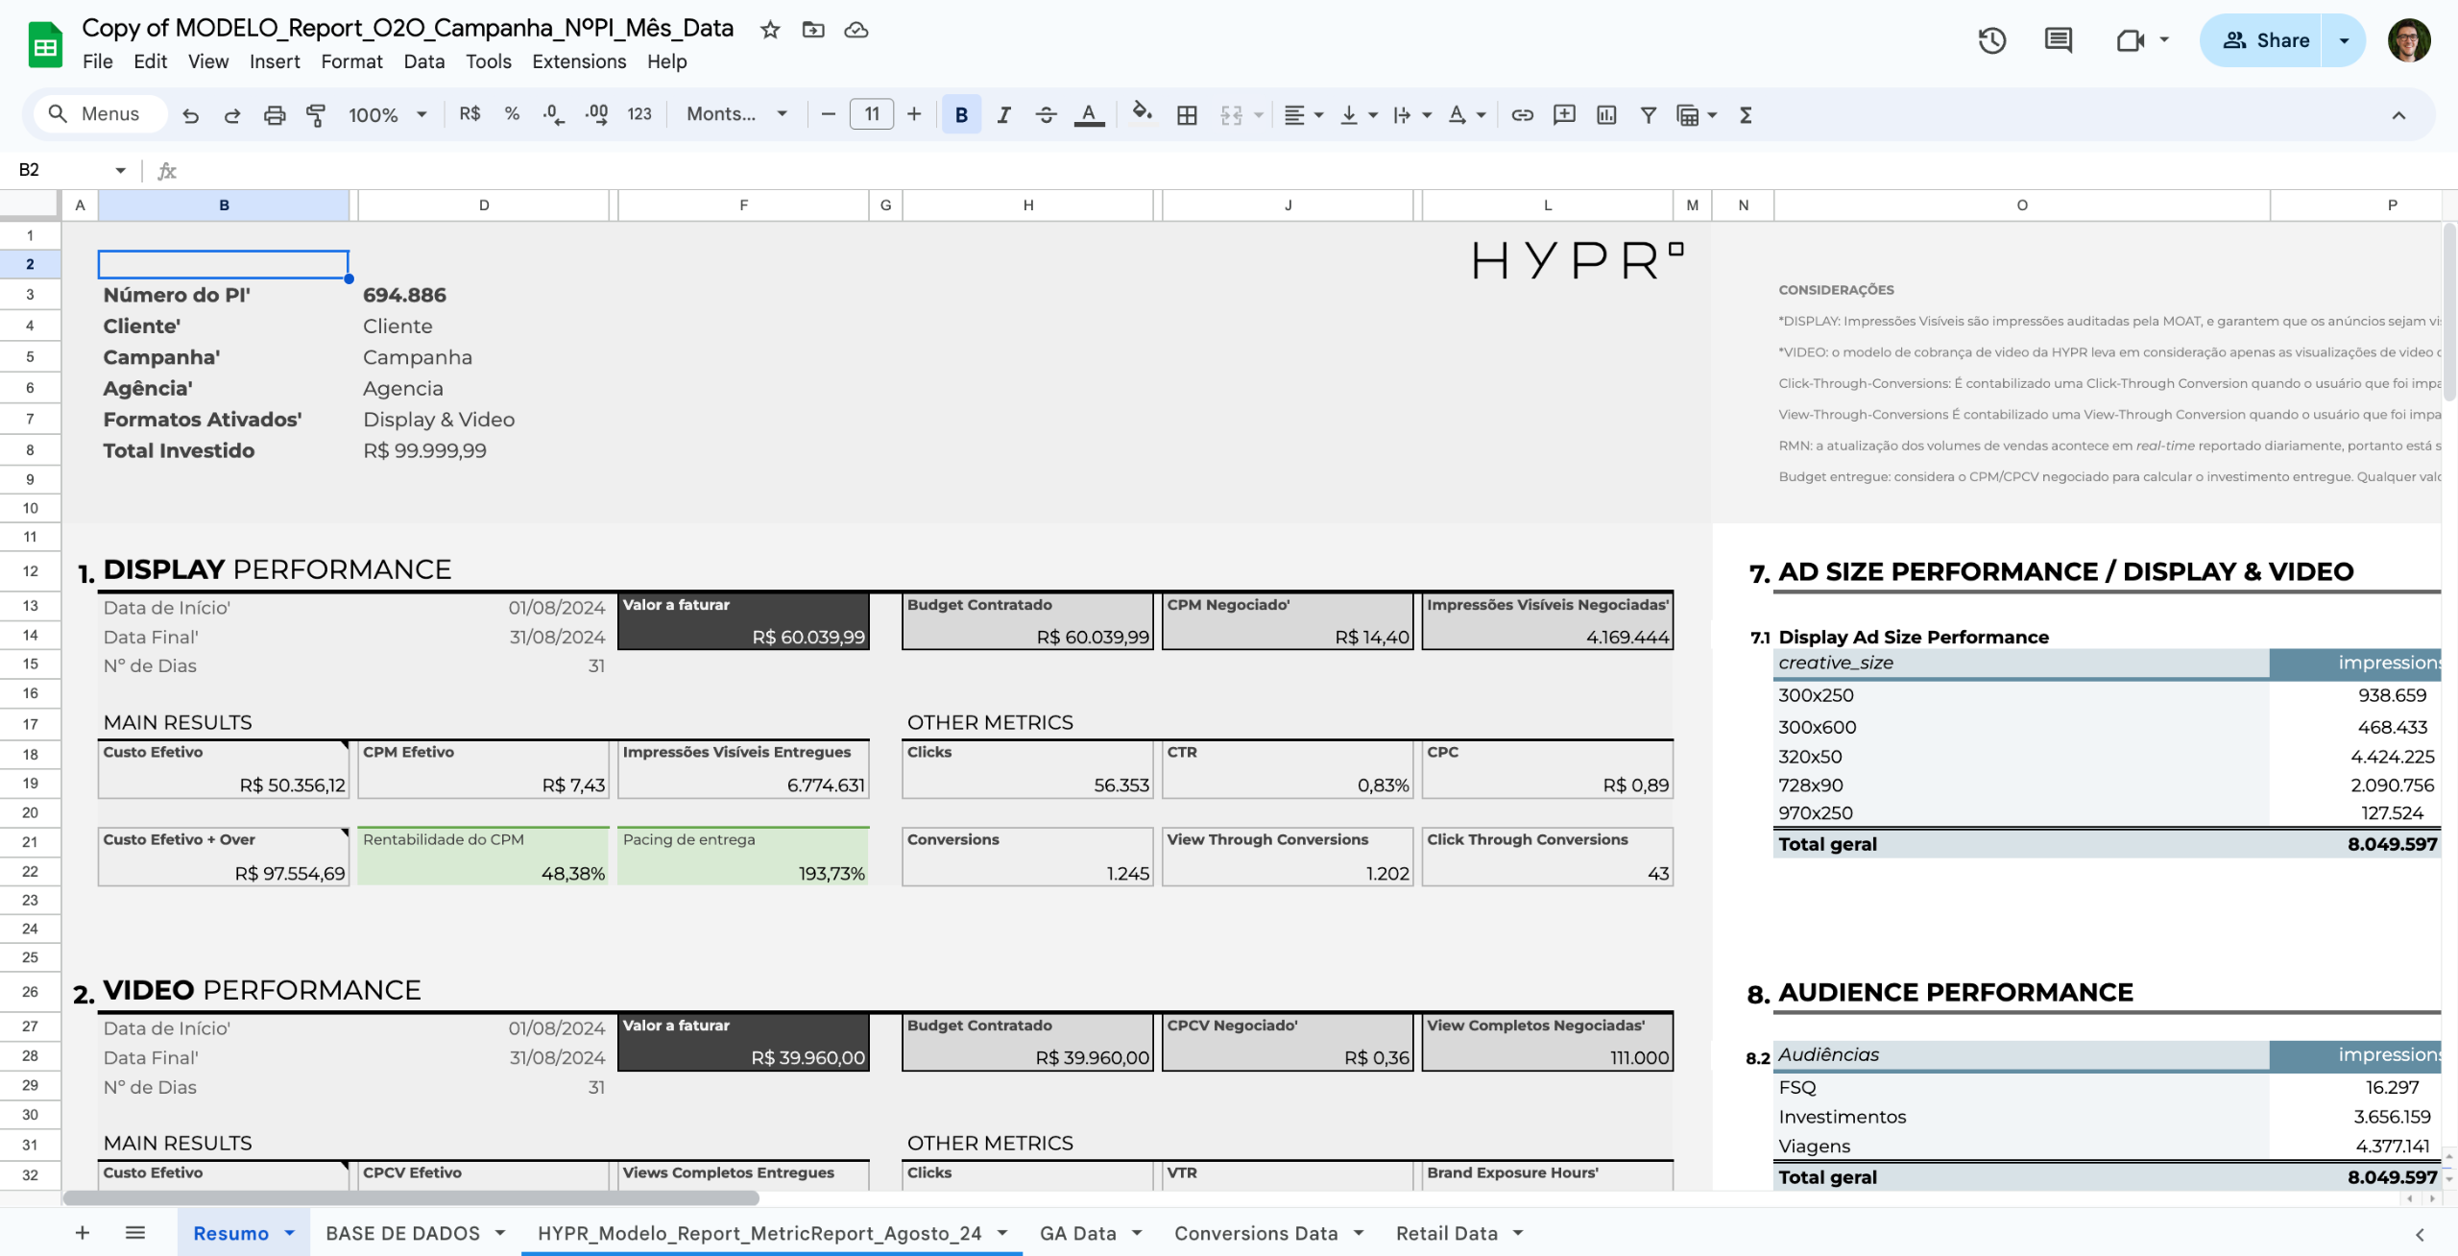
Task: Toggle italic formatting
Action: tap(1003, 115)
